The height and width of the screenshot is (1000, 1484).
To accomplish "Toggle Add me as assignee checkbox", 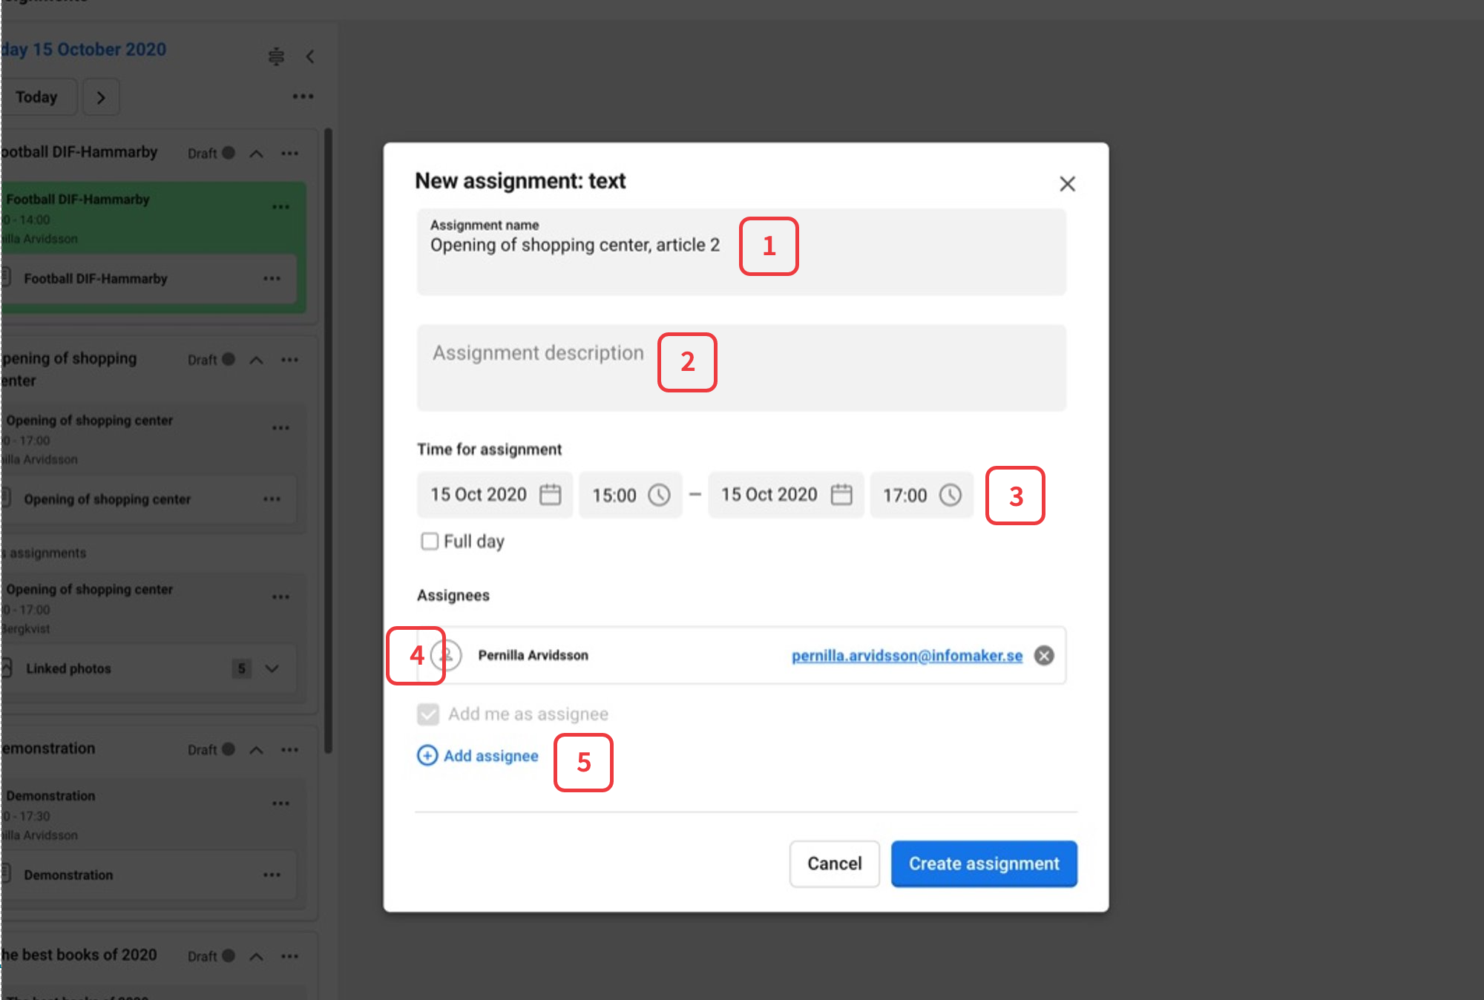I will [x=428, y=714].
